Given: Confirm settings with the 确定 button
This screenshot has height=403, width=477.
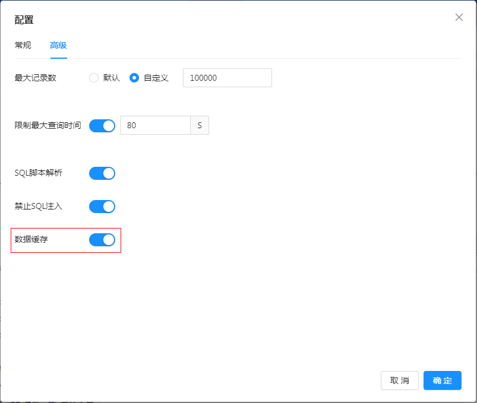Looking at the screenshot, I should [442, 380].
